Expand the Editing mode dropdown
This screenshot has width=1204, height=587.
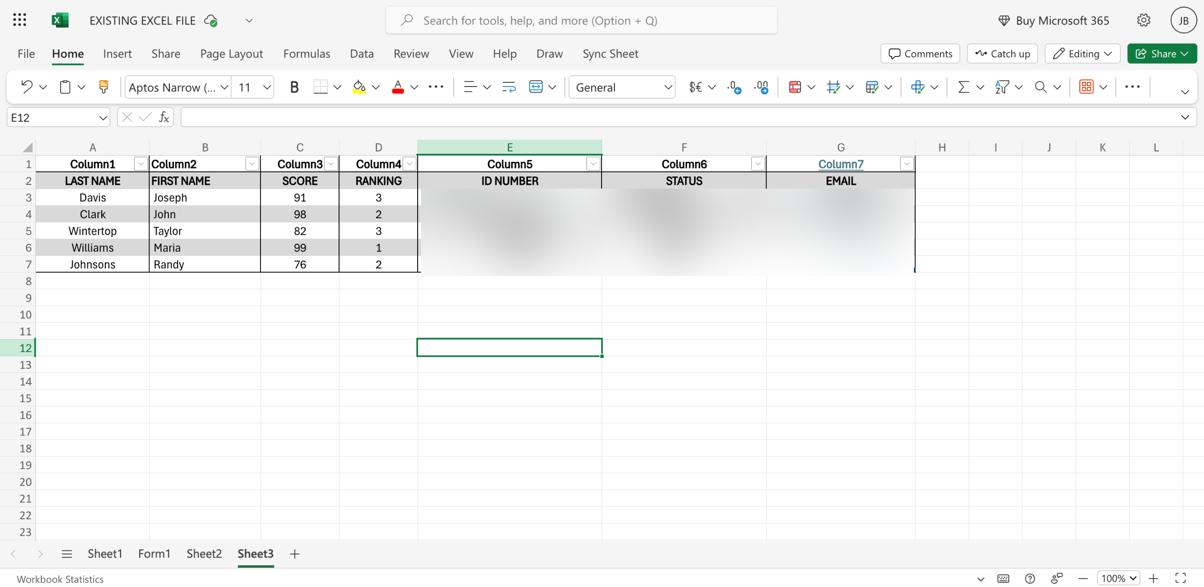coord(1082,54)
